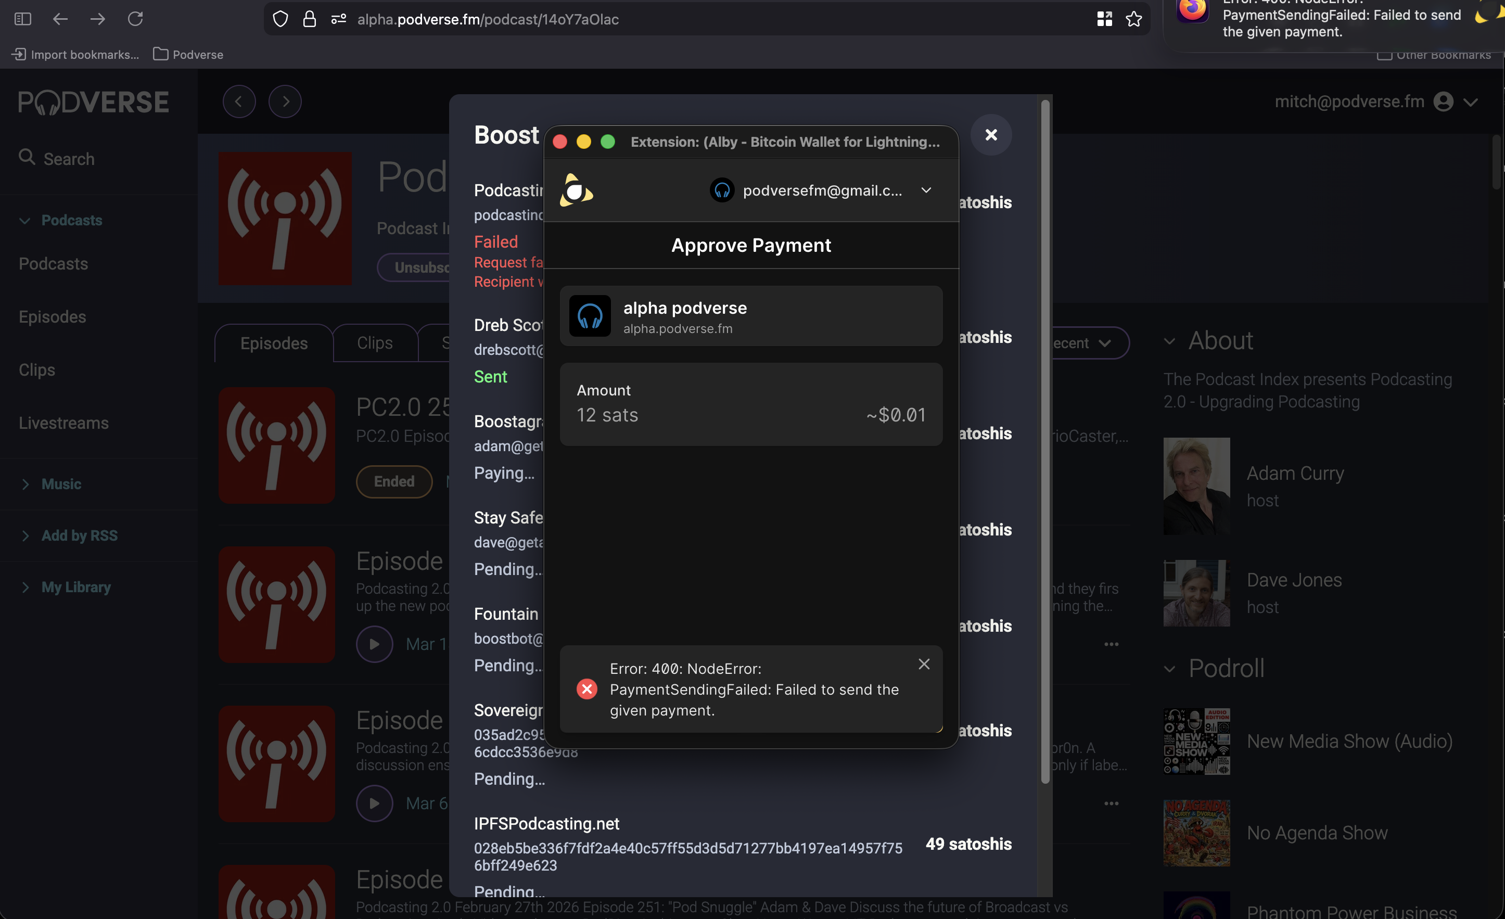1505x919 pixels.
Task: Open the extensions grid icon in address bar
Action: [x=1104, y=19]
